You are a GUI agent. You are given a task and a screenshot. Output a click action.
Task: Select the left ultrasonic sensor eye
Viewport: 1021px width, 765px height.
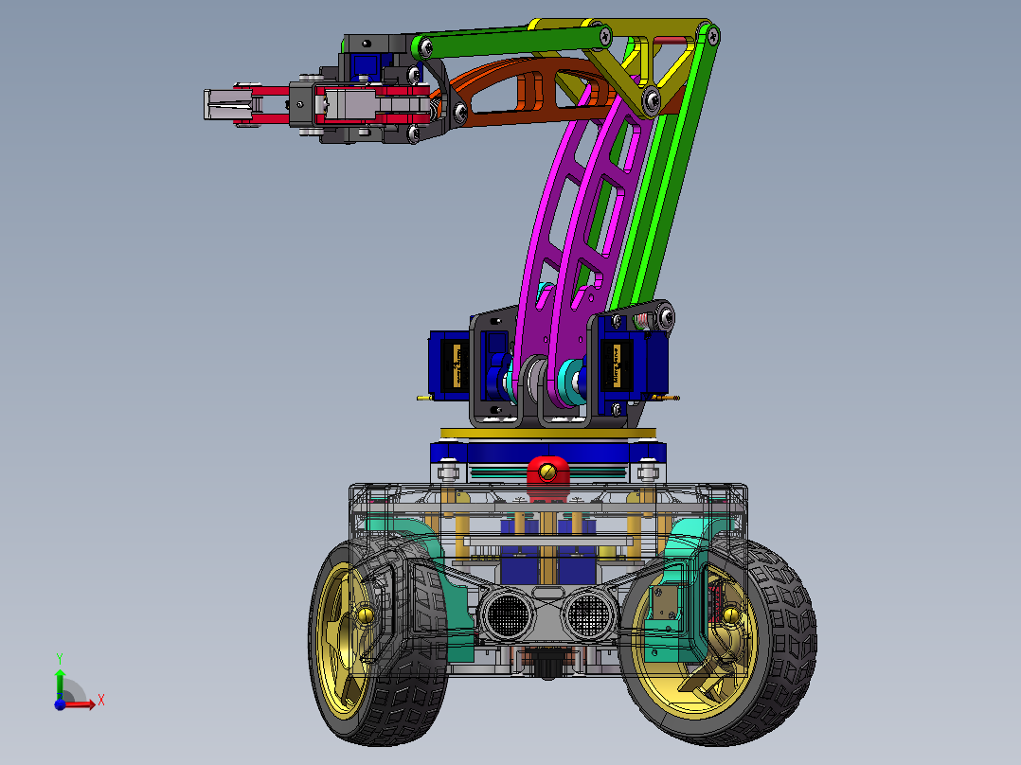click(508, 614)
